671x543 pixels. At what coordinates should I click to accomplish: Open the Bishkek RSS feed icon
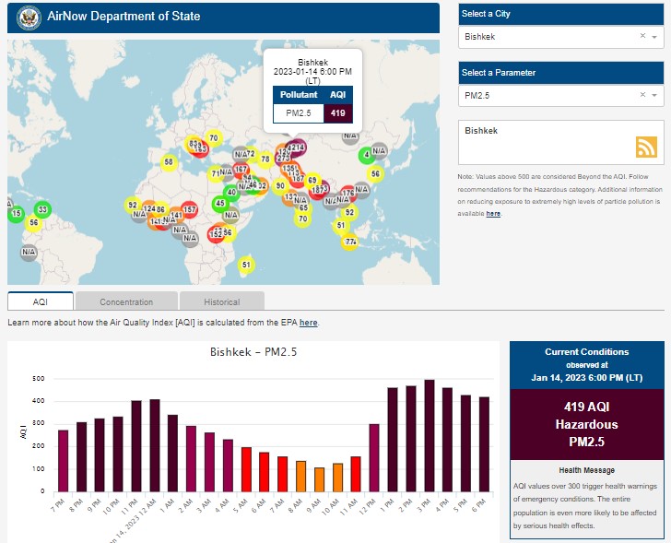[x=646, y=147]
